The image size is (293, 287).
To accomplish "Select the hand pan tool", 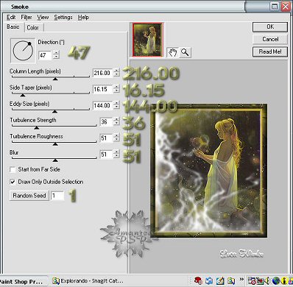I will pyautogui.click(x=173, y=52).
